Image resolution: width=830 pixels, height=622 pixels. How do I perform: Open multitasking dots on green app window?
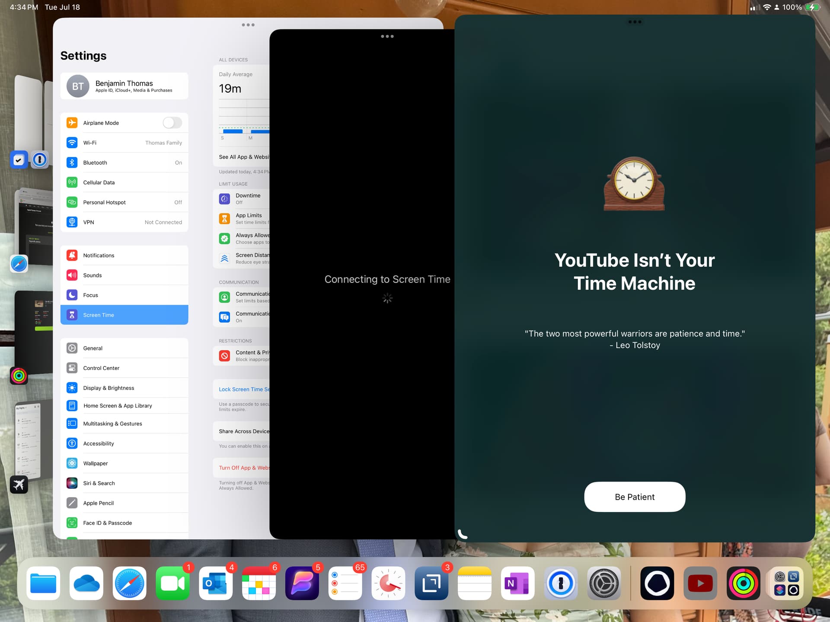coord(634,22)
